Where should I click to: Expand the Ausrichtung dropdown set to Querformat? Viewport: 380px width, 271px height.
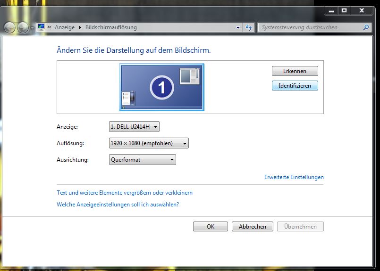click(142, 160)
